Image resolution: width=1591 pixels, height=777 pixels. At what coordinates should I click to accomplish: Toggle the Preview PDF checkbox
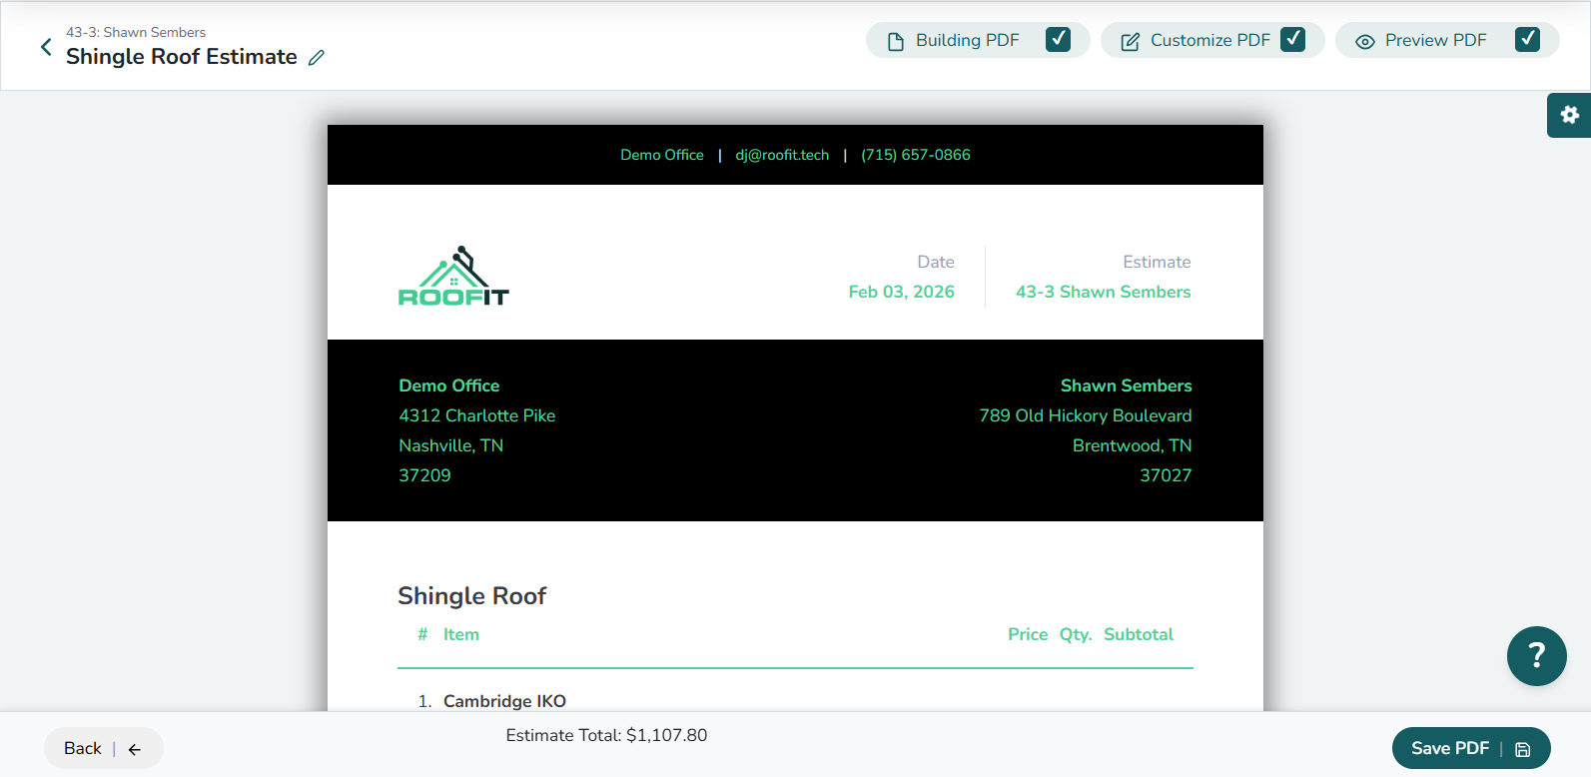point(1526,39)
